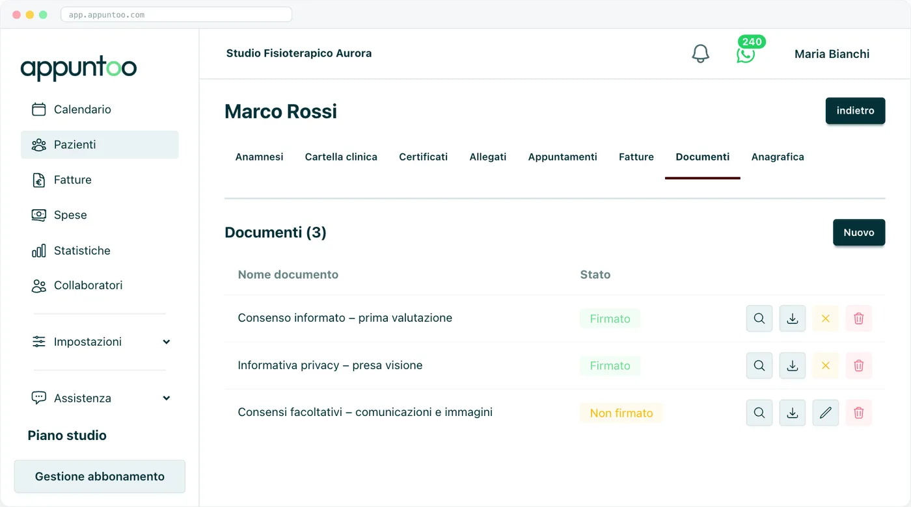This screenshot has width=911, height=507.
Task: Delete Consenso informato document with trash icon
Action: pyautogui.click(x=859, y=318)
